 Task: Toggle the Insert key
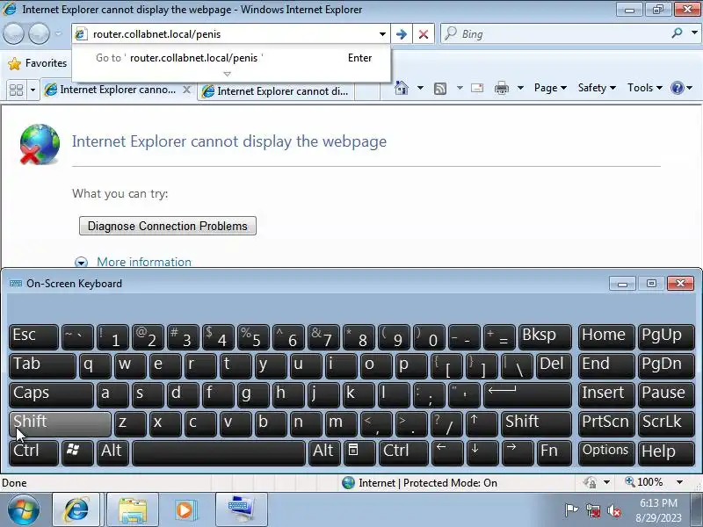pyautogui.click(x=606, y=394)
